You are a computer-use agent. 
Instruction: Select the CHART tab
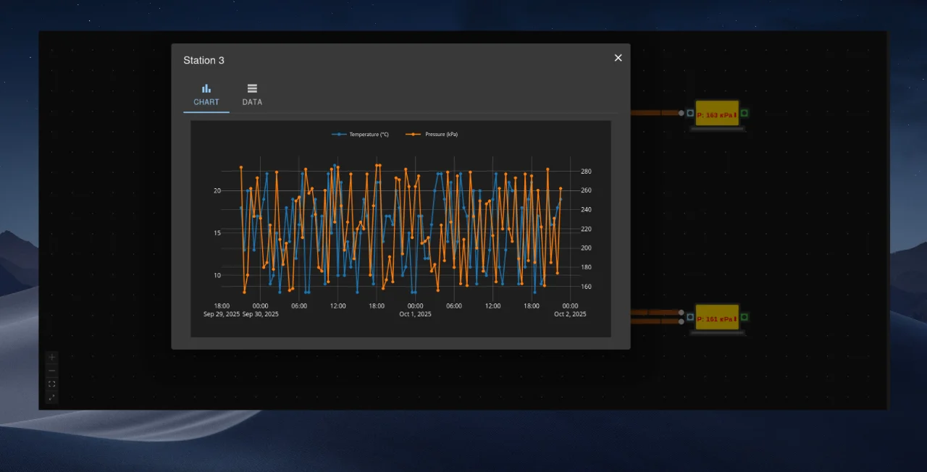[206, 96]
